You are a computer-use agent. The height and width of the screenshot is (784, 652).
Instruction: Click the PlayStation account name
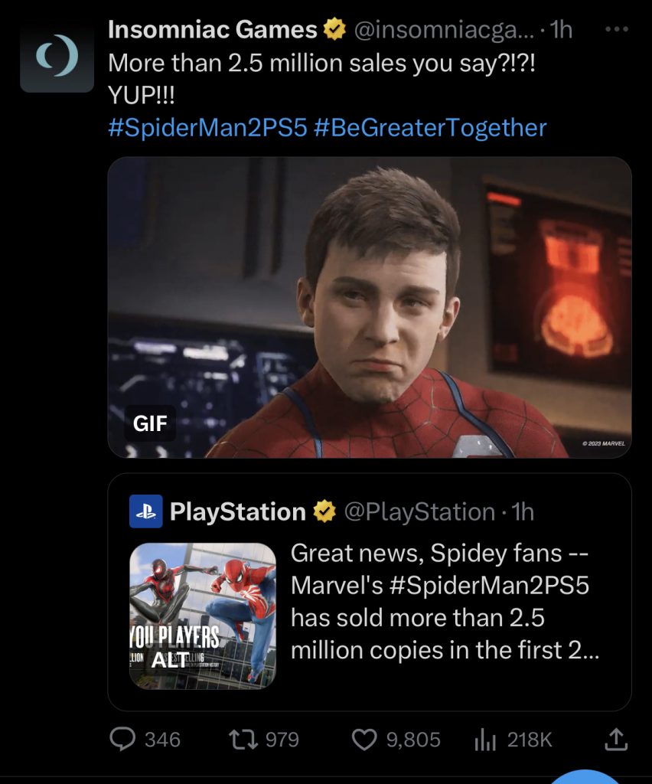(237, 511)
